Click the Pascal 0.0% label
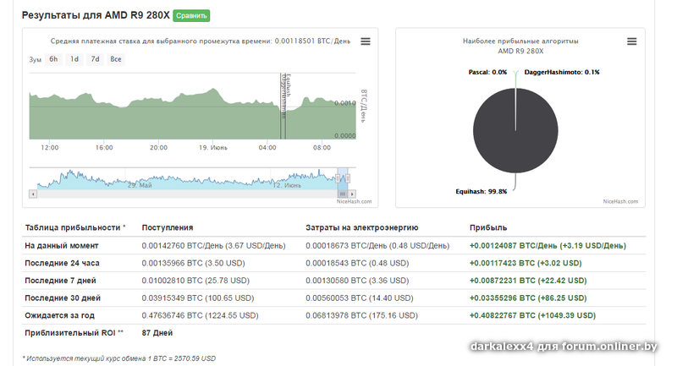 pos(487,72)
